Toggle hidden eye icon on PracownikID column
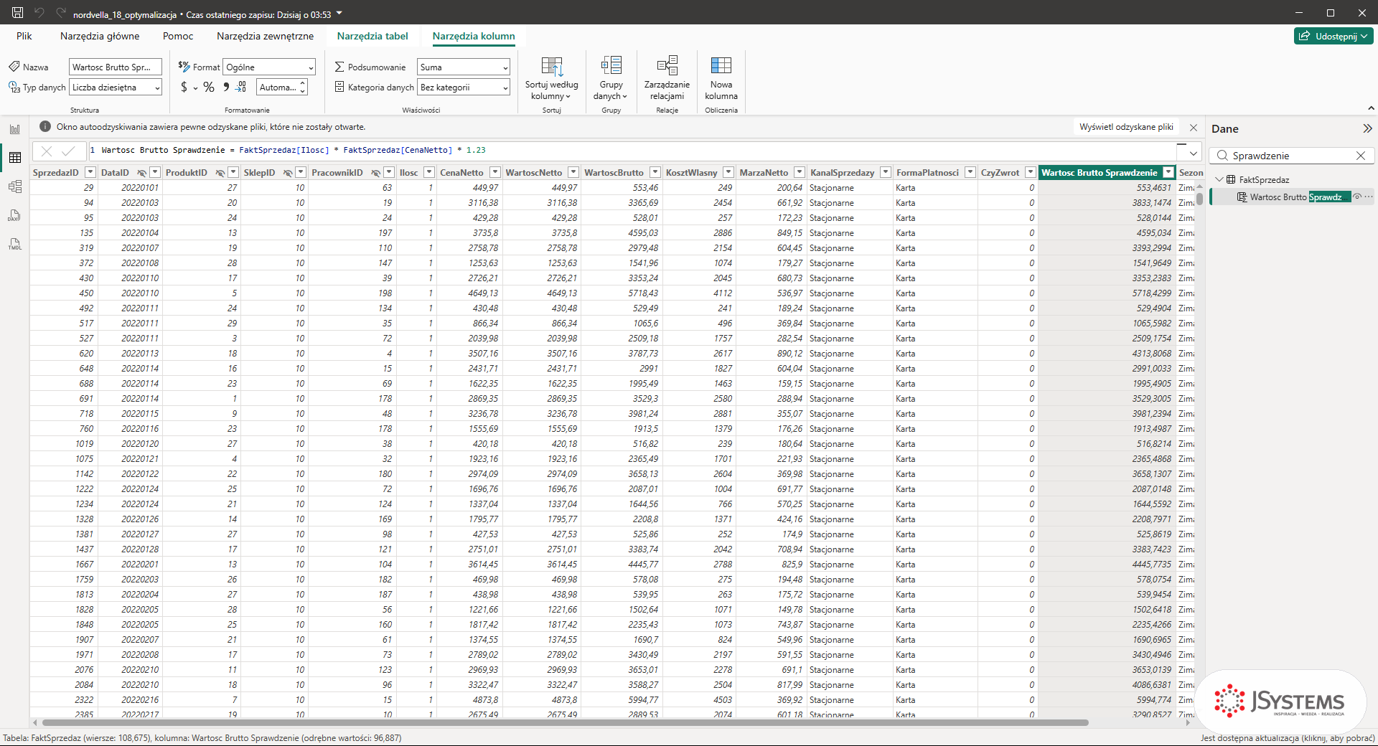 point(375,173)
